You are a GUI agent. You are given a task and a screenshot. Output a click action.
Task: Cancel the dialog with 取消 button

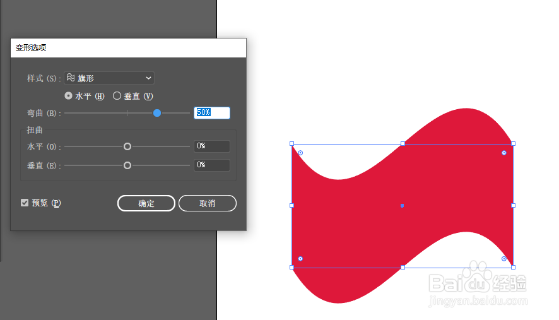click(208, 203)
